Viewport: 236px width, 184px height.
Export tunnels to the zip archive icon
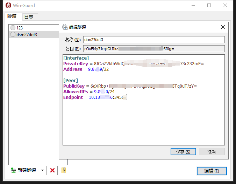(64, 170)
